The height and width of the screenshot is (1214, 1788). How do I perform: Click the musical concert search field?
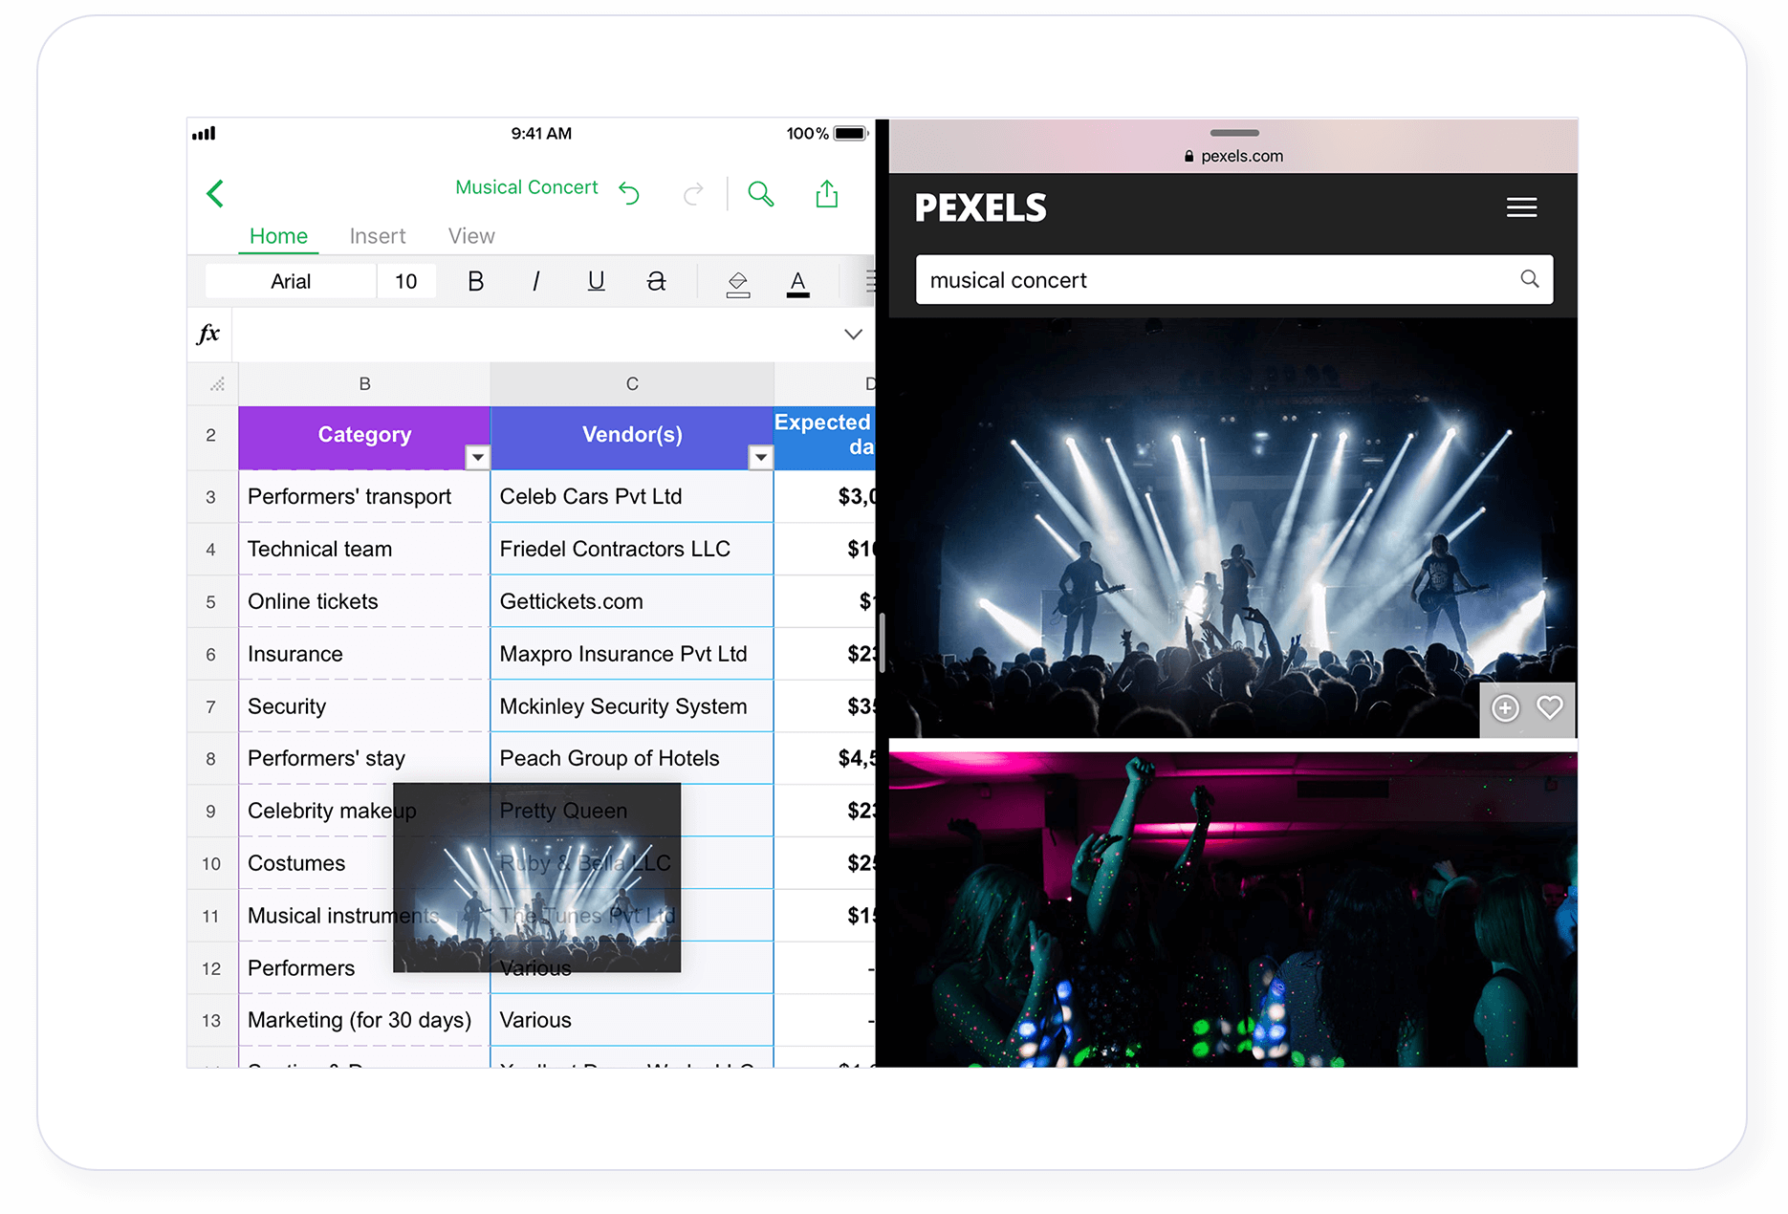tap(1214, 280)
